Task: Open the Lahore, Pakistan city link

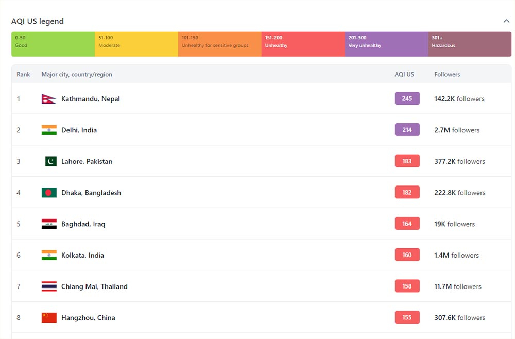Action: pos(87,161)
